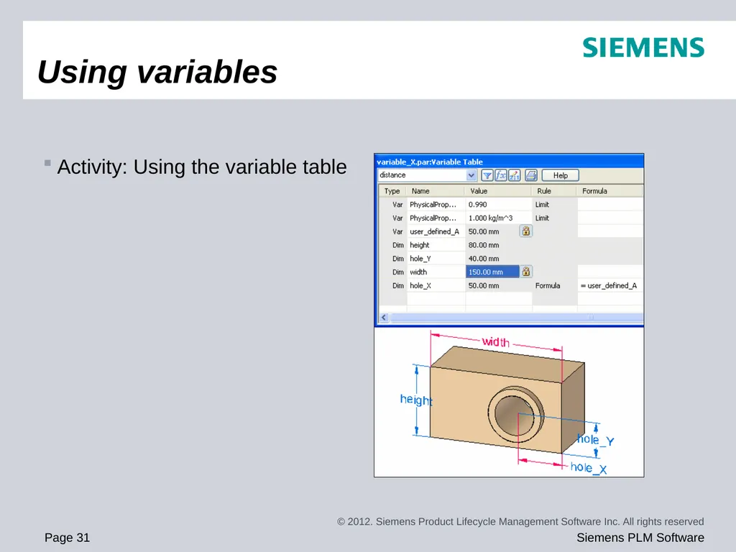Click the horizontal scrollbar track
Screen dimensions: 736x552
516,317
